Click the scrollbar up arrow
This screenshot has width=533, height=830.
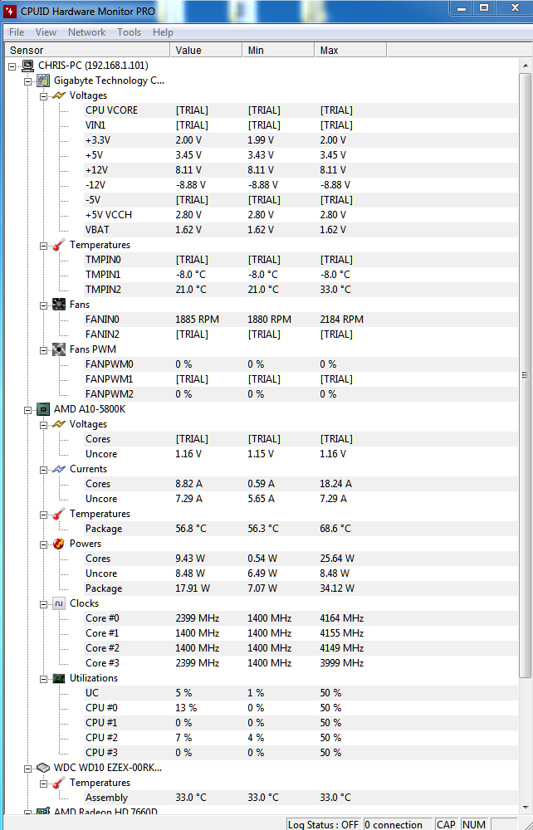[525, 66]
